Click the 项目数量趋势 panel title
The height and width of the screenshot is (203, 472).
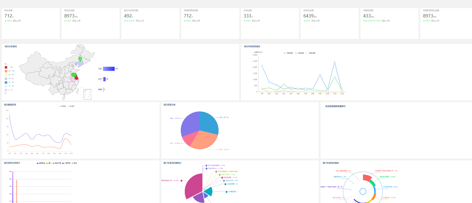10,105
